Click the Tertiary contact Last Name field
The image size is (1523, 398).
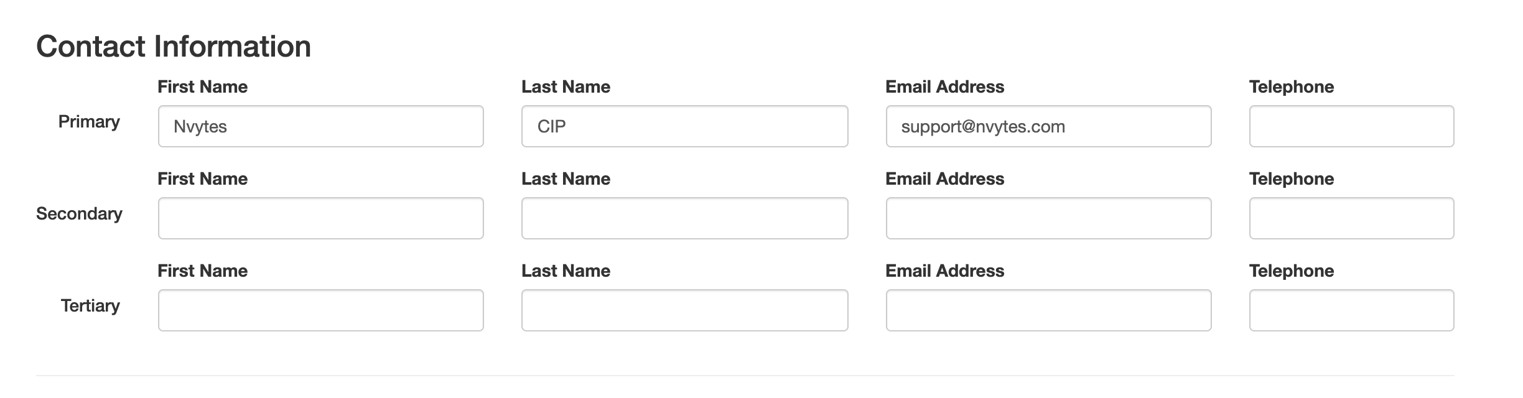click(x=684, y=310)
